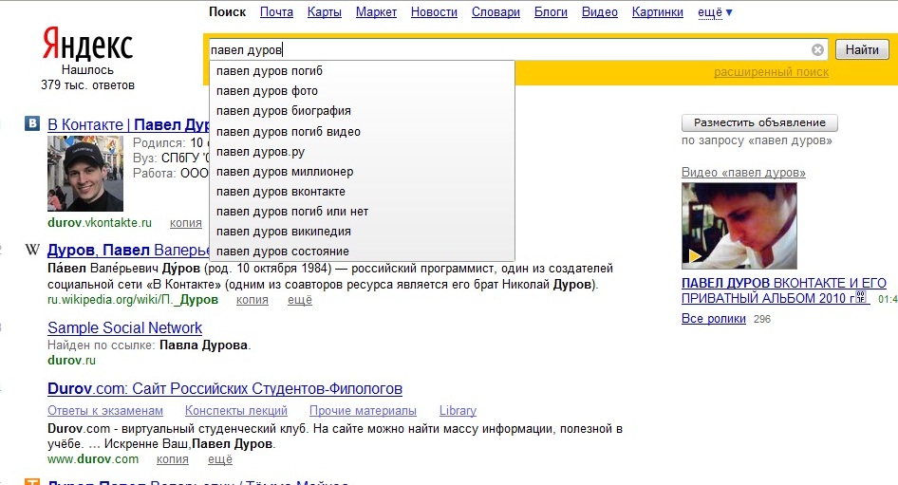Open the 'В Контакте | Павел Дуров' result title
This screenshot has width=898, height=485.
[x=129, y=125]
